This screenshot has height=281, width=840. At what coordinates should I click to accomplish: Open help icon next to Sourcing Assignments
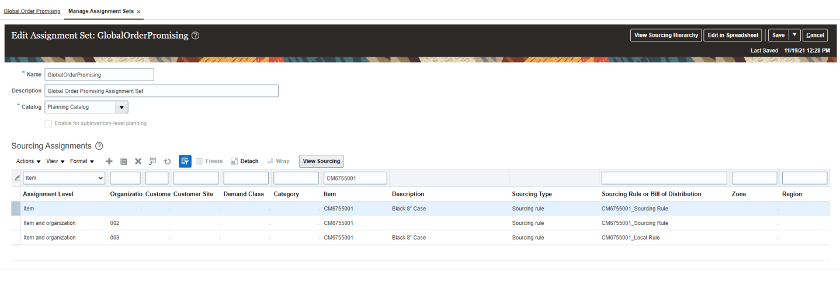click(99, 146)
